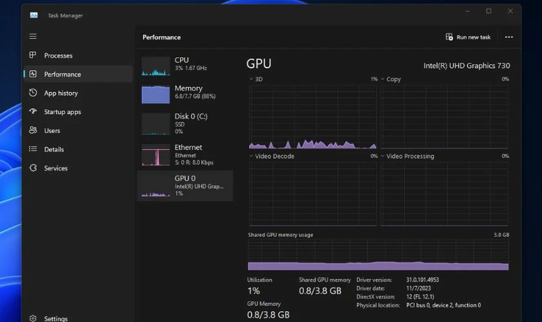Open the 3D engine dropdown chevron

[251, 79]
